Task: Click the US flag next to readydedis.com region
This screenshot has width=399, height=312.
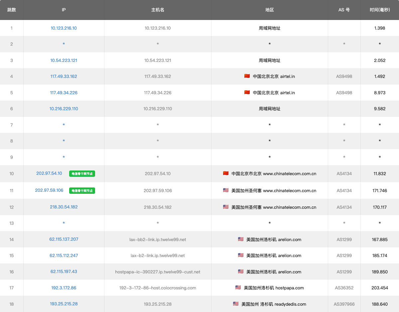Action: 236,304
